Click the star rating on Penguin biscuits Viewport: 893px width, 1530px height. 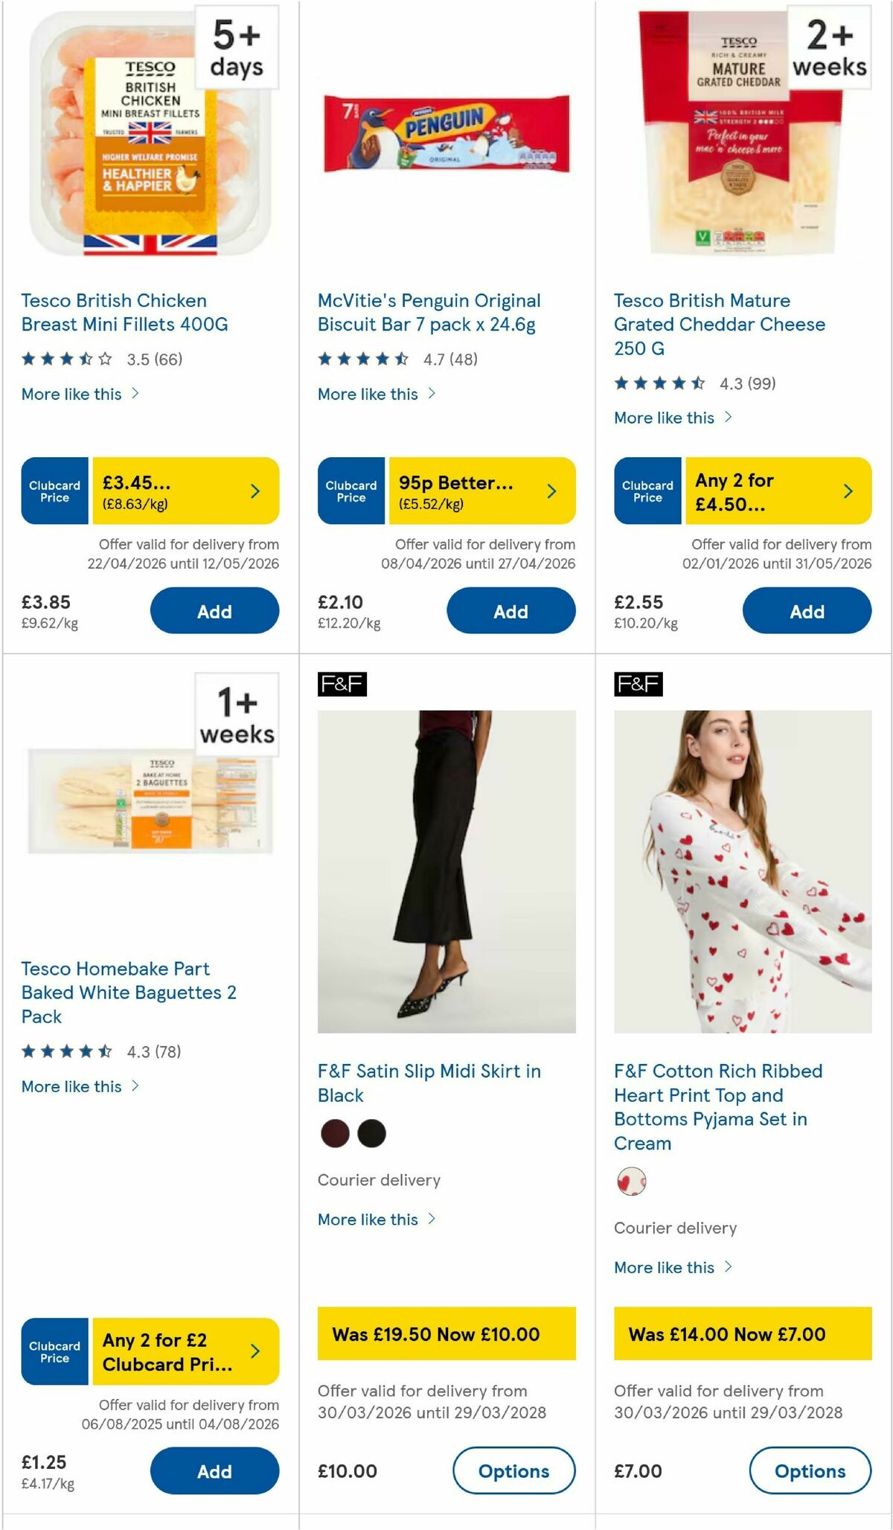point(363,358)
